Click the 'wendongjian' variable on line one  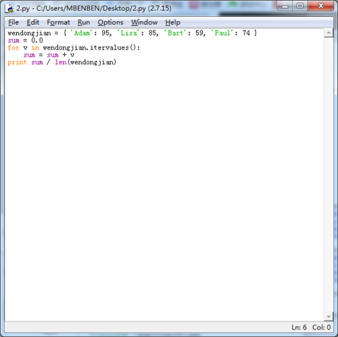pos(29,33)
